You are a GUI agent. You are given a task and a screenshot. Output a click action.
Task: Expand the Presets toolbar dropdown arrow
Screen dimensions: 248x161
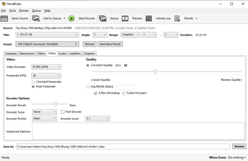(197, 19)
